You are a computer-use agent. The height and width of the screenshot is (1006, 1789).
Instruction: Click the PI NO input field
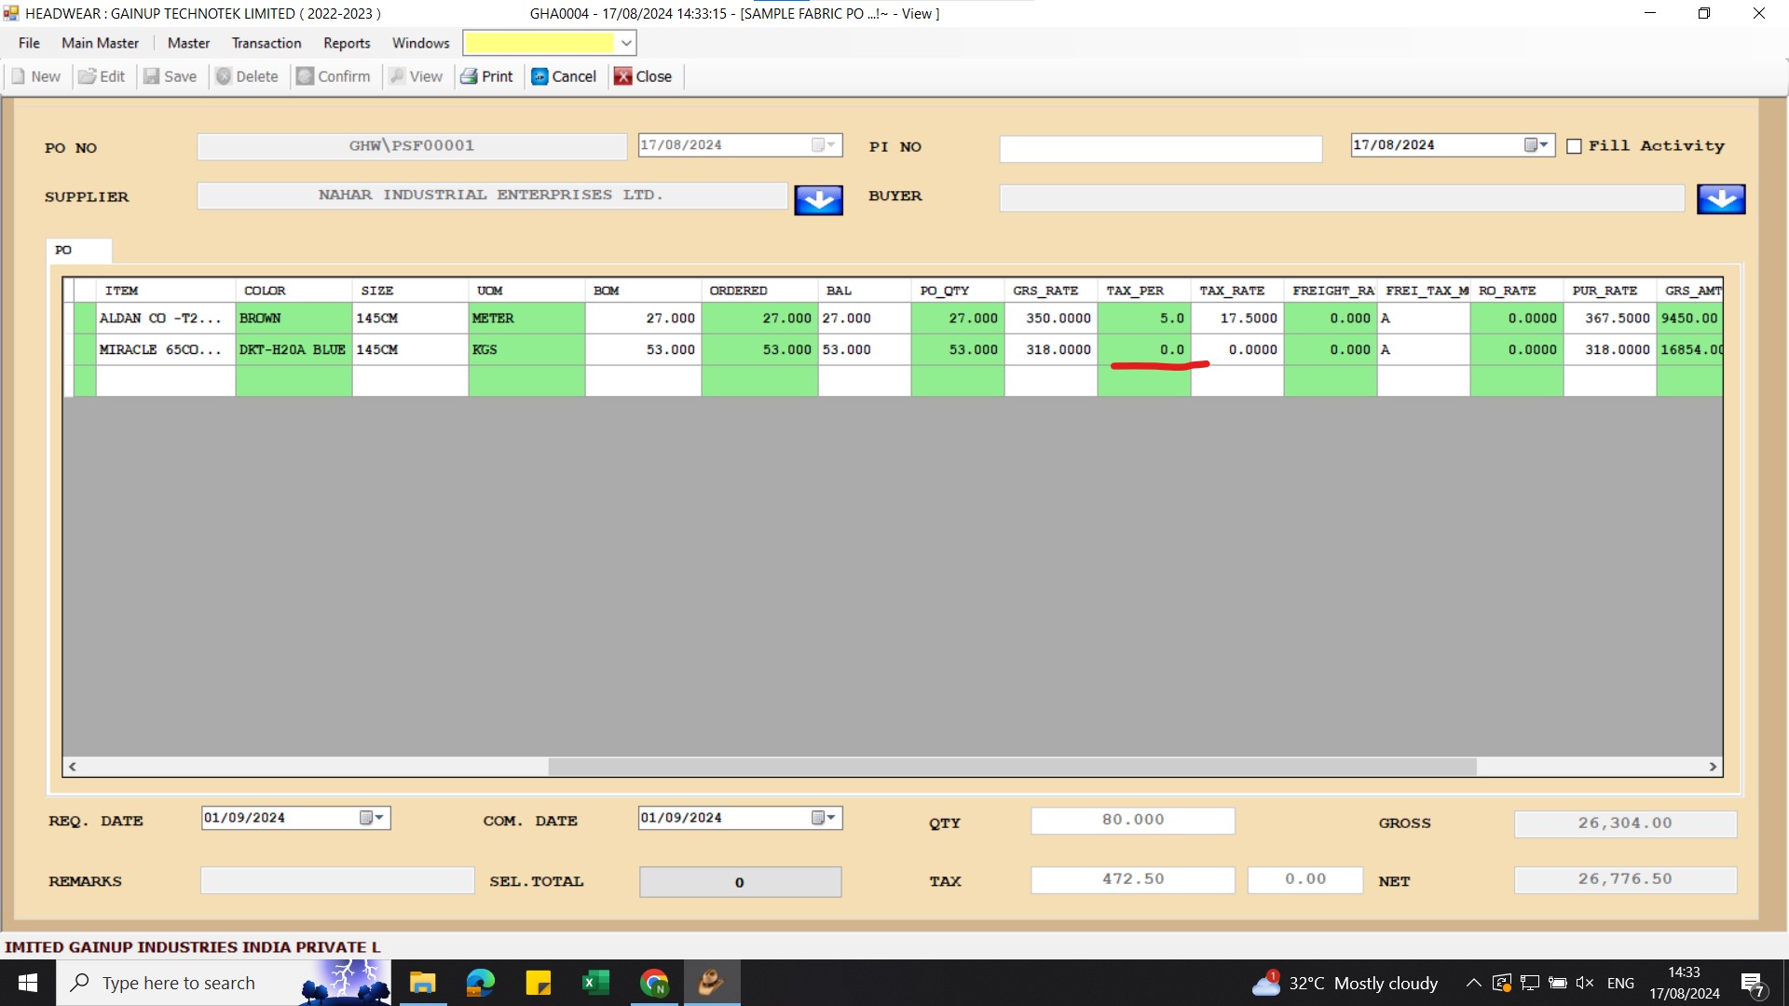coord(1160,148)
